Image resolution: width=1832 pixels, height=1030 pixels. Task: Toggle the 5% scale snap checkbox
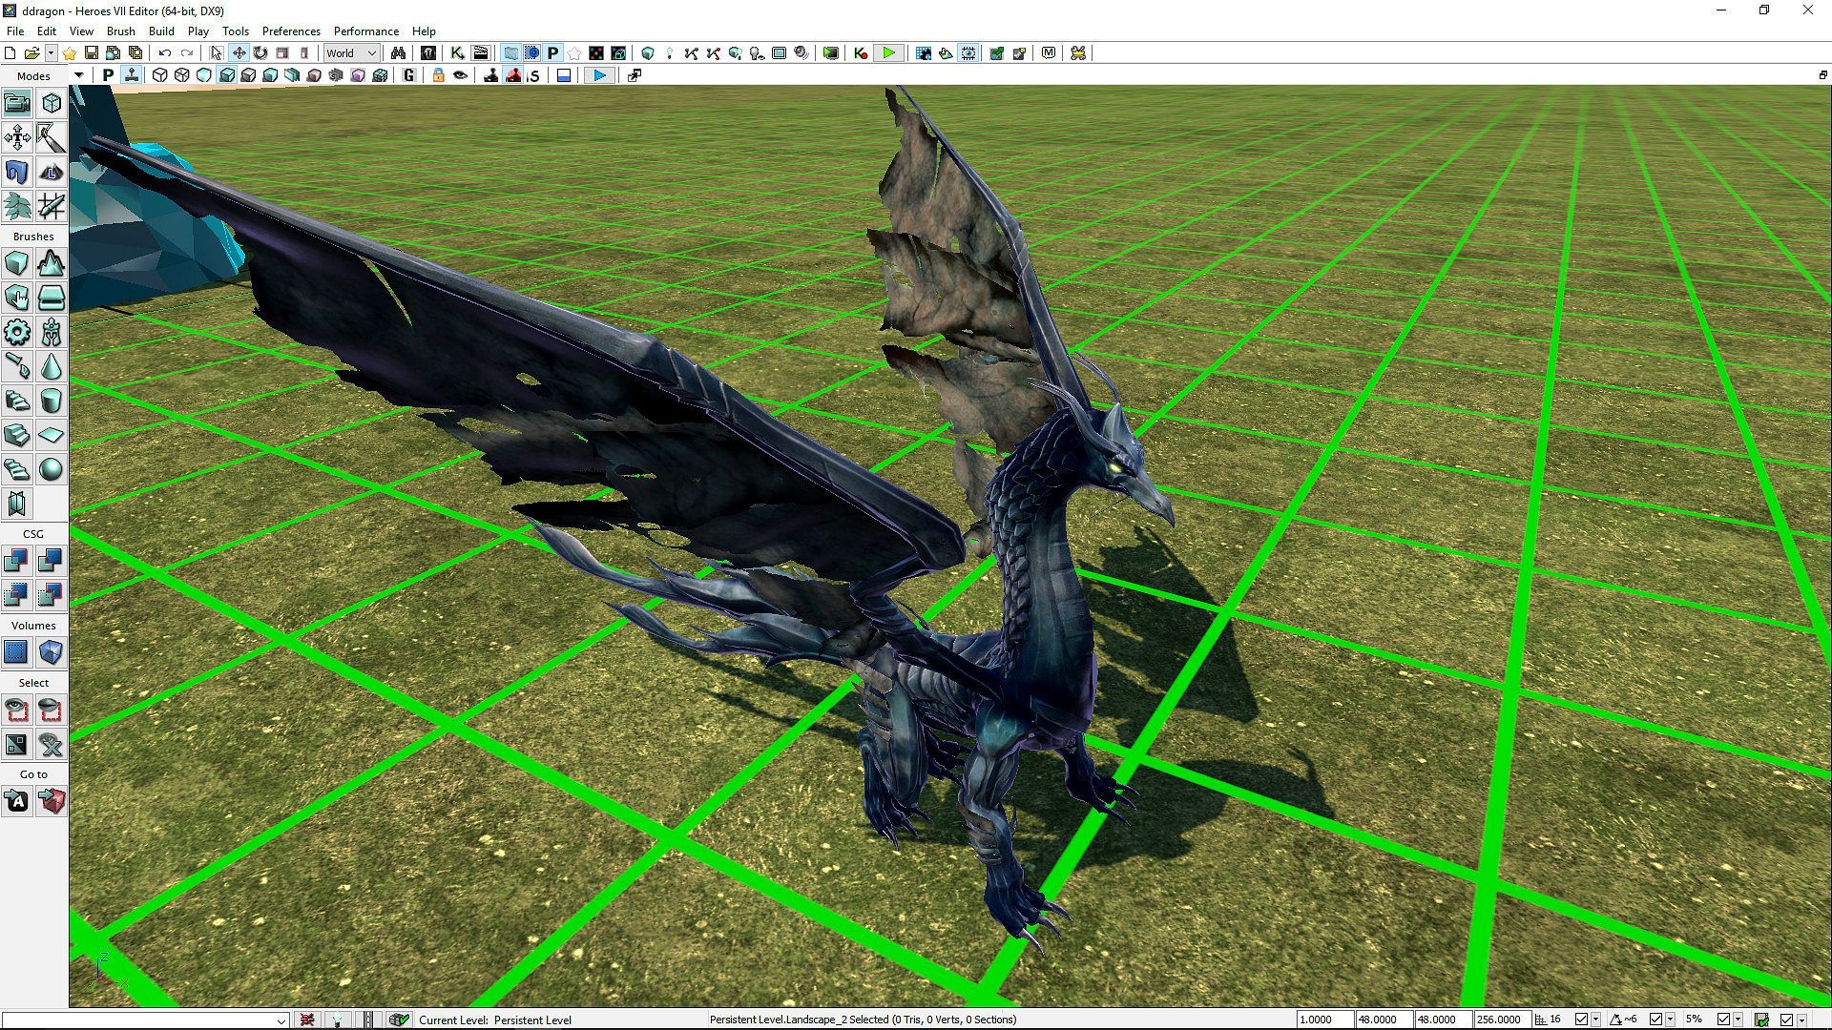click(1723, 1020)
